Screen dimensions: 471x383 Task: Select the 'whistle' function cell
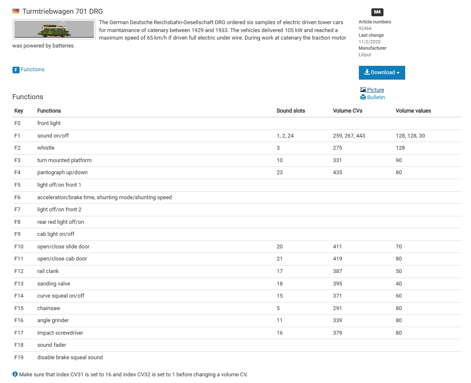pos(46,148)
